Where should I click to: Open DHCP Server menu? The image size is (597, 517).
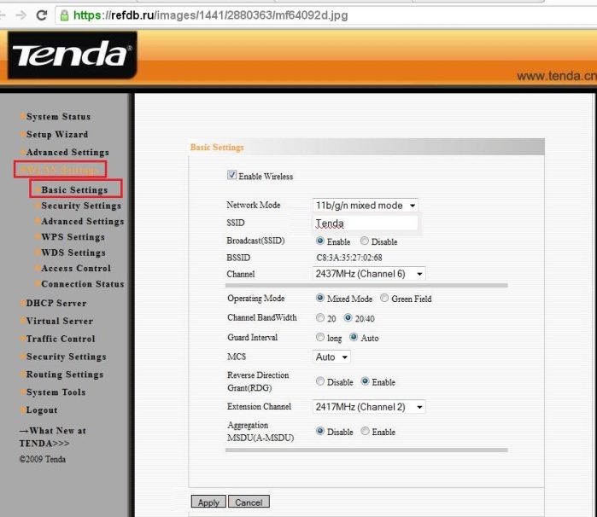[56, 303]
